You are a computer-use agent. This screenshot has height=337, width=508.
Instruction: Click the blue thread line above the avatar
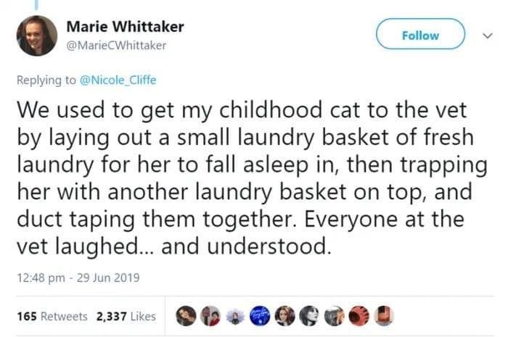pos(36,4)
